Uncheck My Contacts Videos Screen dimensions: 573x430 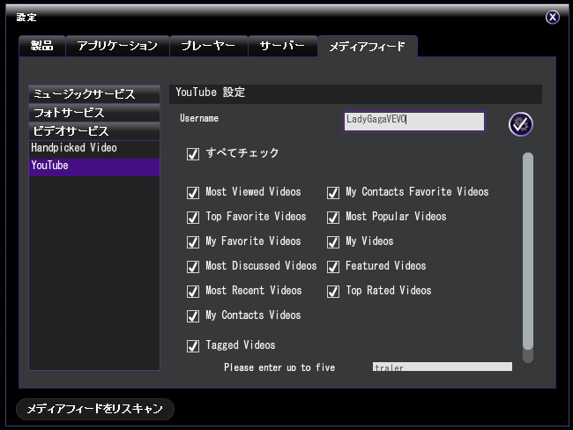(193, 316)
